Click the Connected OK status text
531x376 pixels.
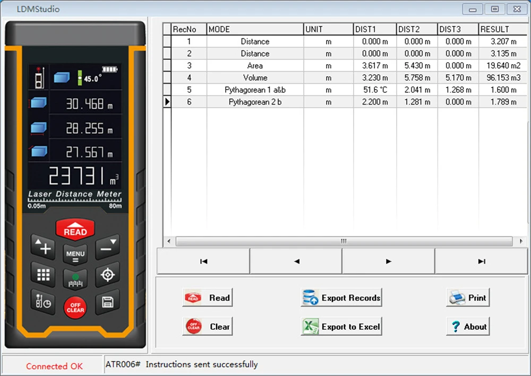[54, 366]
